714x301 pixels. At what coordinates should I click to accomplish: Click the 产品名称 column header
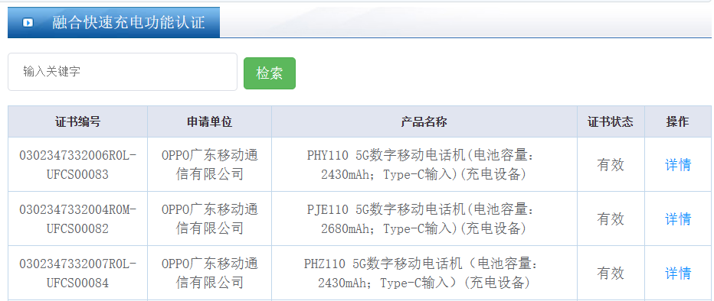pyautogui.click(x=424, y=121)
